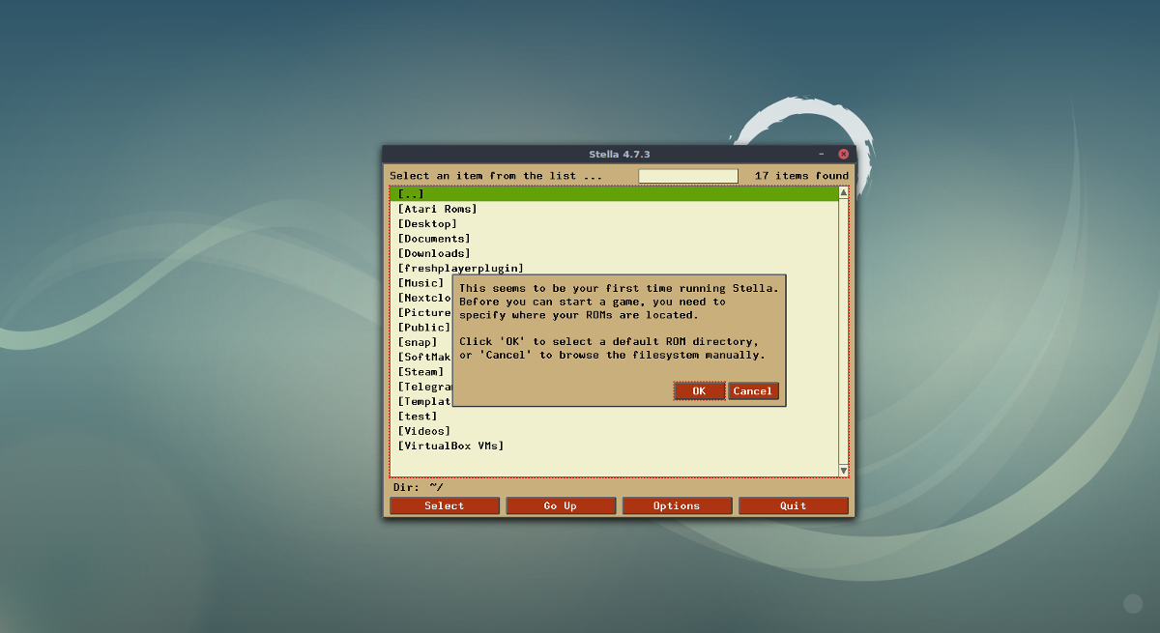Click the scrollbar up arrow
This screenshot has height=633, width=1160.
click(x=842, y=192)
